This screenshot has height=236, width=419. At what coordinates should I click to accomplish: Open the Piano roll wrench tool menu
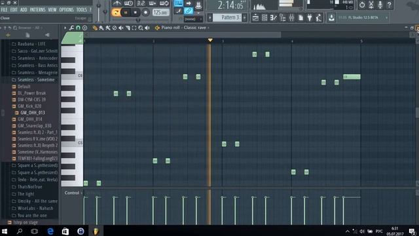71,28
